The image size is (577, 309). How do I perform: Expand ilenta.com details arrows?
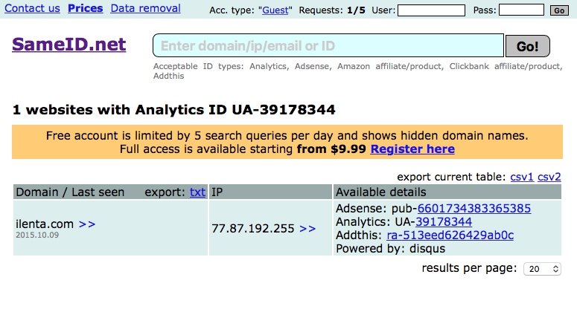click(87, 224)
